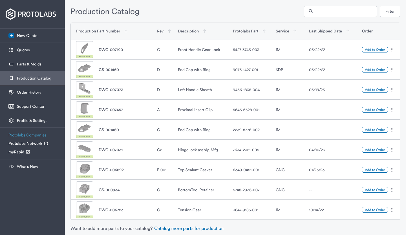Open more options menu for Tension Gear

pos(392,210)
